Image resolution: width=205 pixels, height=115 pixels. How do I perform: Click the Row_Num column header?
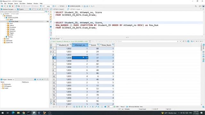pyautogui.click(x=106, y=45)
